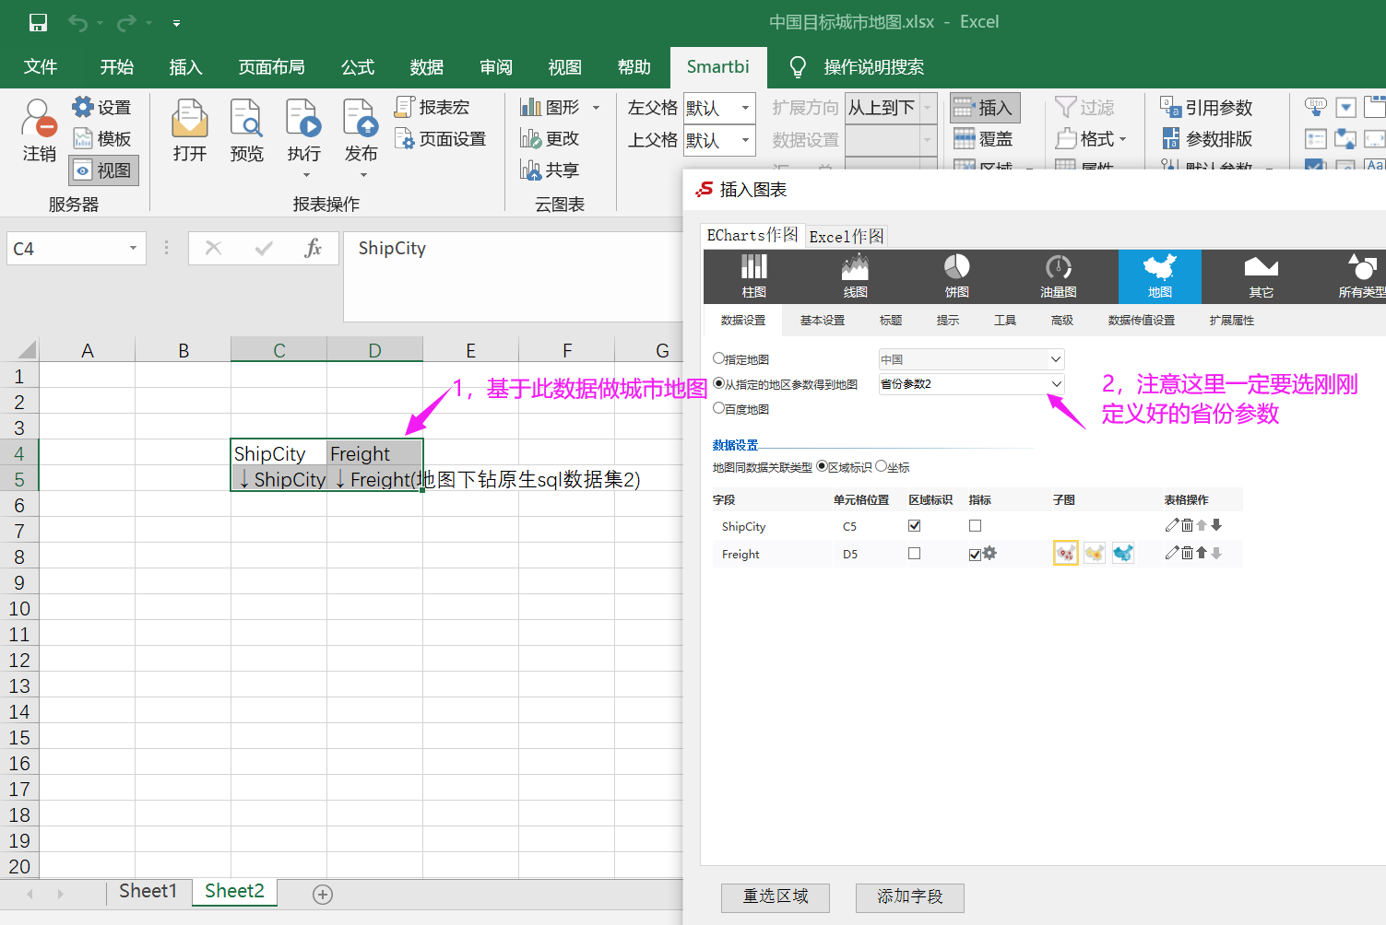Add a new sheet with plus button

point(323,894)
